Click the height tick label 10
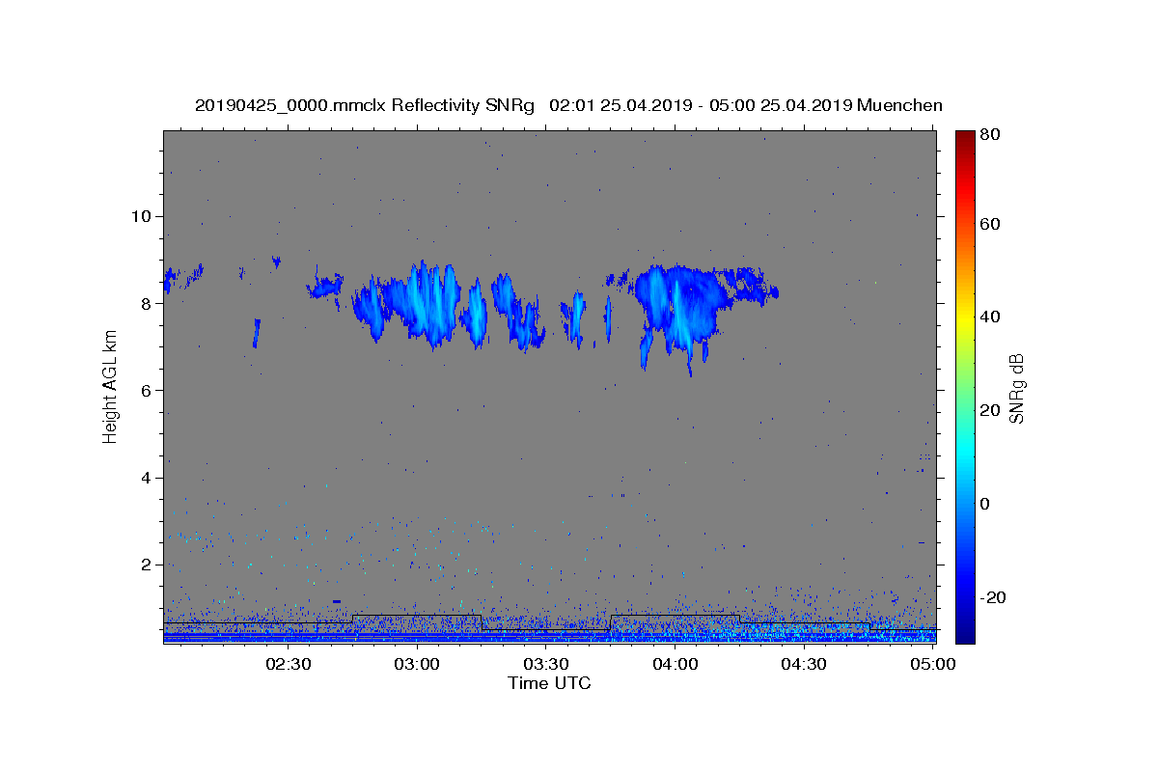The width and height of the screenshot is (1158, 772). point(143,216)
